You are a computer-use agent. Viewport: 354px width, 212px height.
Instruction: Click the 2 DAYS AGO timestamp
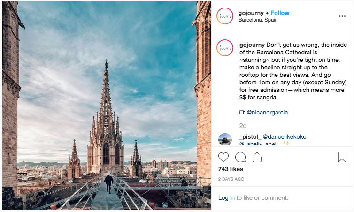(x=231, y=179)
